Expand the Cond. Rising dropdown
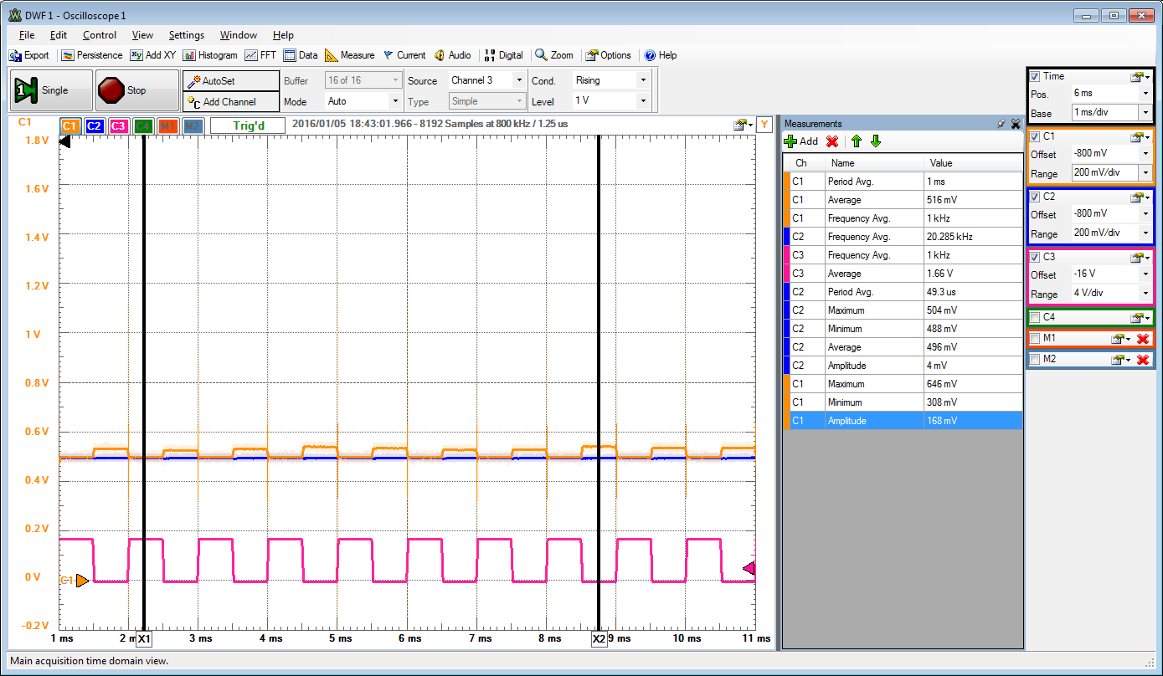Image resolution: width=1163 pixels, height=676 pixels. 643,80
